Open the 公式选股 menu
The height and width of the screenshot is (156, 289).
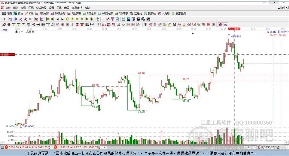tap(41, 8)
